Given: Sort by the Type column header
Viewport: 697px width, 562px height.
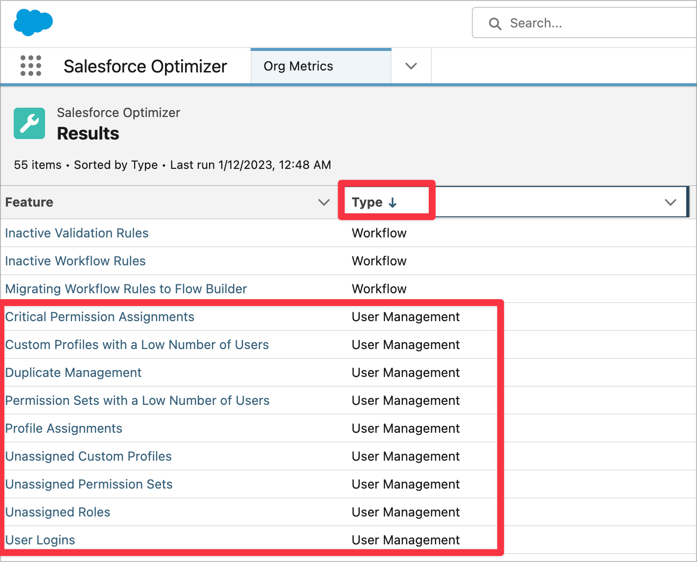Looking at the screenshot, I should (367, 202).
